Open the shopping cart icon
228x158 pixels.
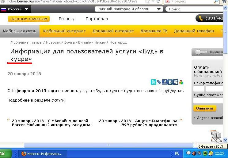[216, 136]
